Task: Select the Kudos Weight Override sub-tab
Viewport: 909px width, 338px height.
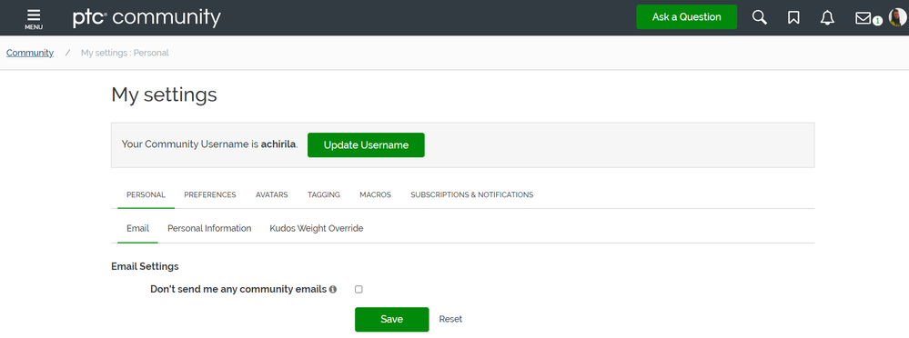Action: click(317, 229)
